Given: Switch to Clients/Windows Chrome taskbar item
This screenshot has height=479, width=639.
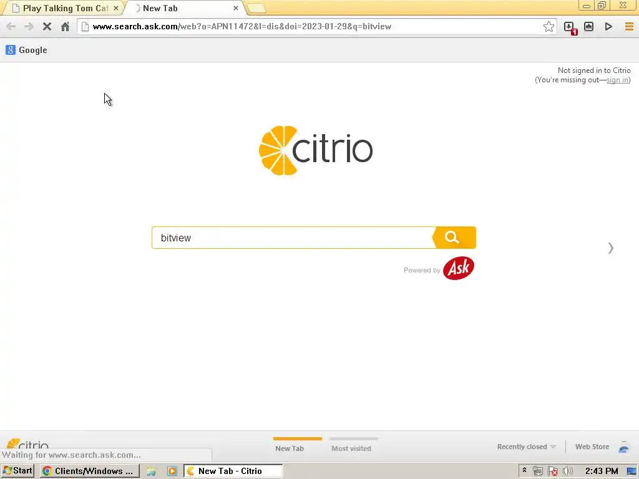Looking at the screenshot, I should pyautogui.click(x=90, y=471).
